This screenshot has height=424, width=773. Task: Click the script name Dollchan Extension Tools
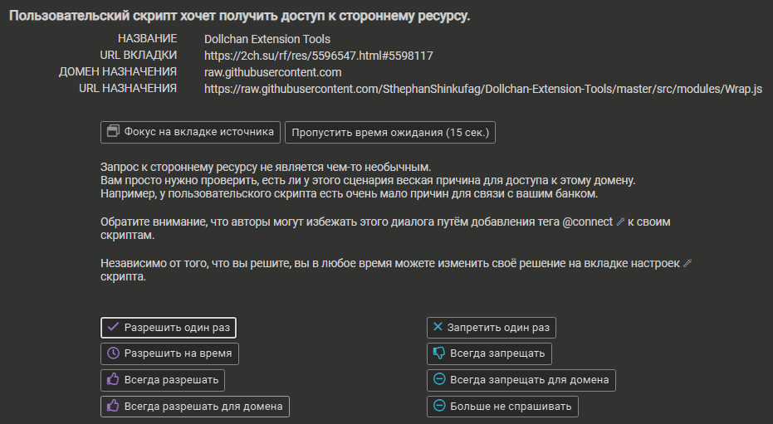(x=267, y=39)
